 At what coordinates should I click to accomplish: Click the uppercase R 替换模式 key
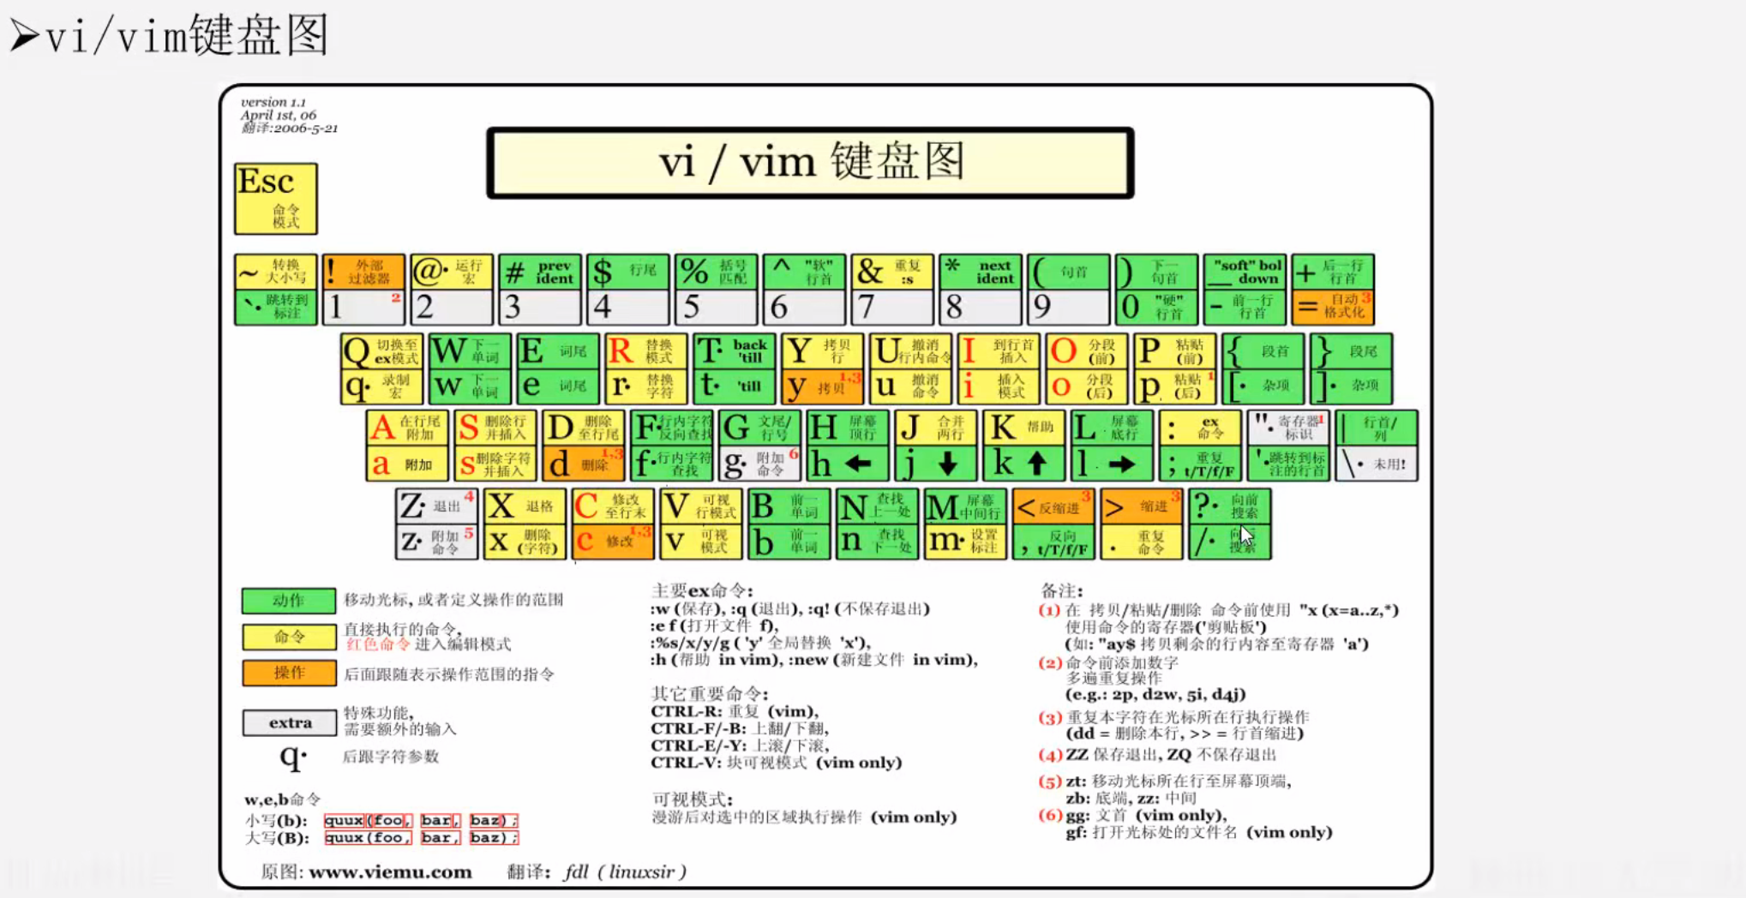pyautogui.click(x=645, y=351)
